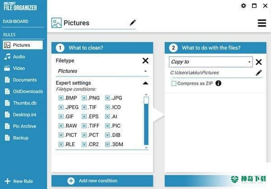Enable Compress as ZIP checkbox
The width and height of the screenshot is (271, 189).
(174, 83)
